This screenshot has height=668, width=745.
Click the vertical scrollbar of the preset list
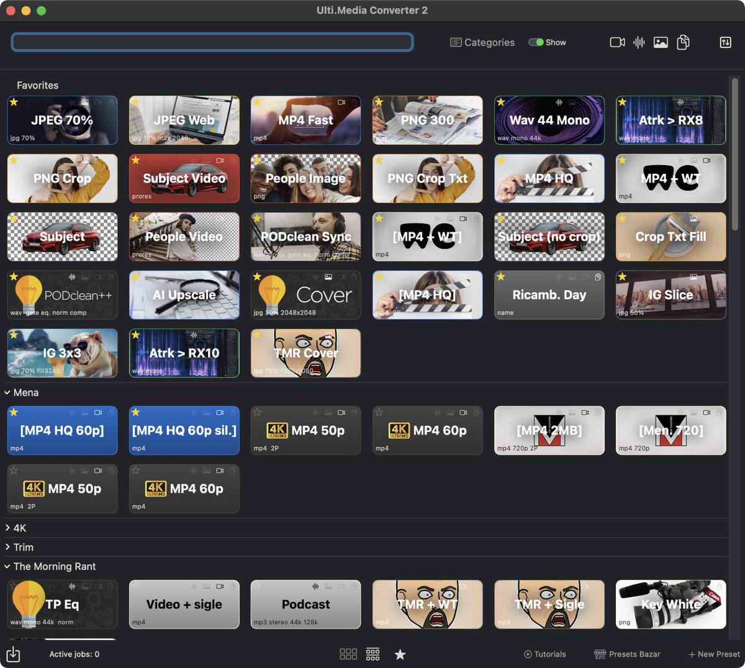735,154
